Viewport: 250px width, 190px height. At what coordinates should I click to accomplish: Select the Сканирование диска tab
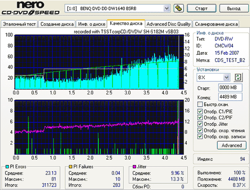216,24
